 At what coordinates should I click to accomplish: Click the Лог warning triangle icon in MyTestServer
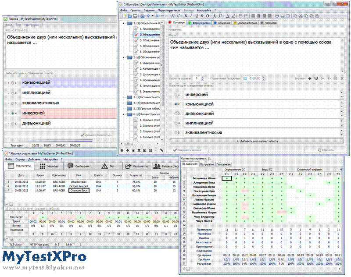click(104, 166)
